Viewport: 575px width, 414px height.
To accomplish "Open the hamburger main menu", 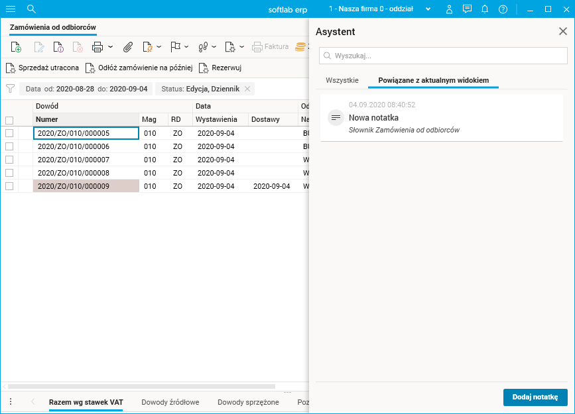I will point(11,9).
